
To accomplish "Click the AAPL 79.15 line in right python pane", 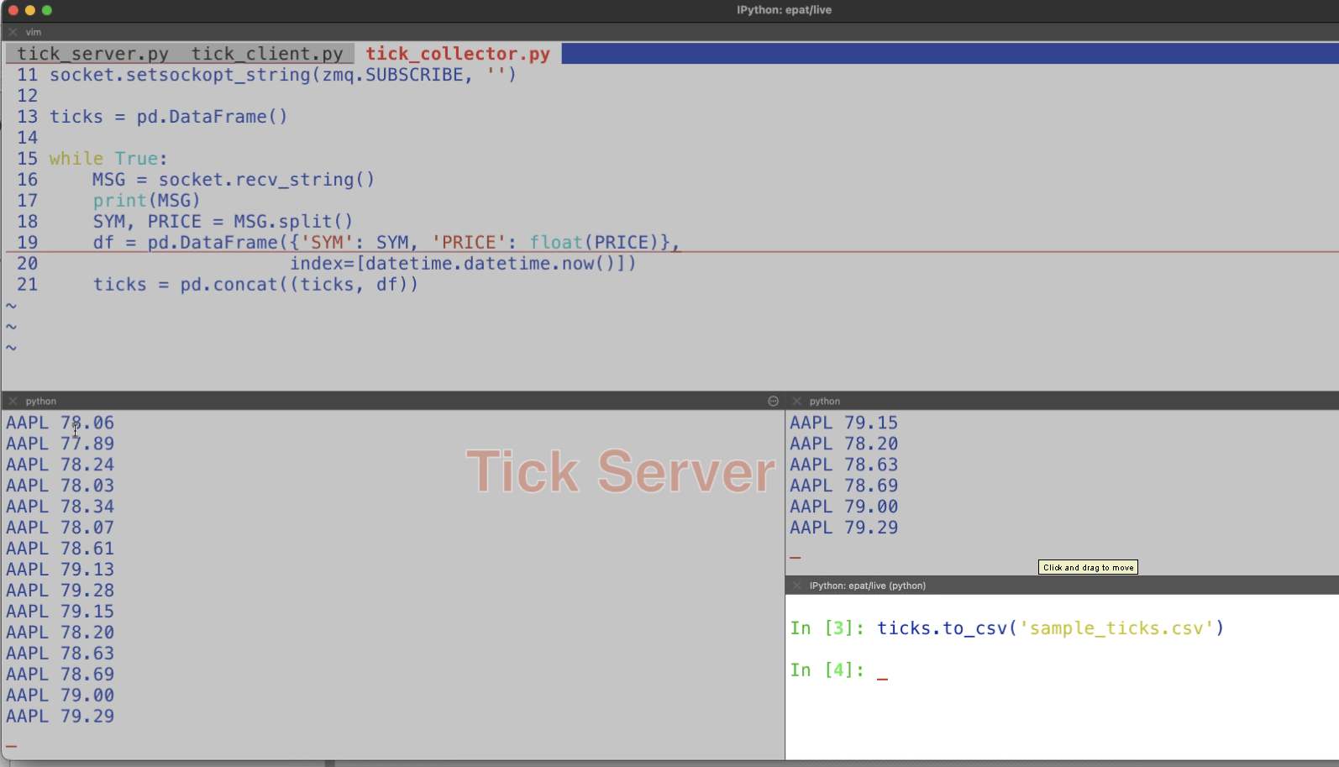I will point(843,423).
